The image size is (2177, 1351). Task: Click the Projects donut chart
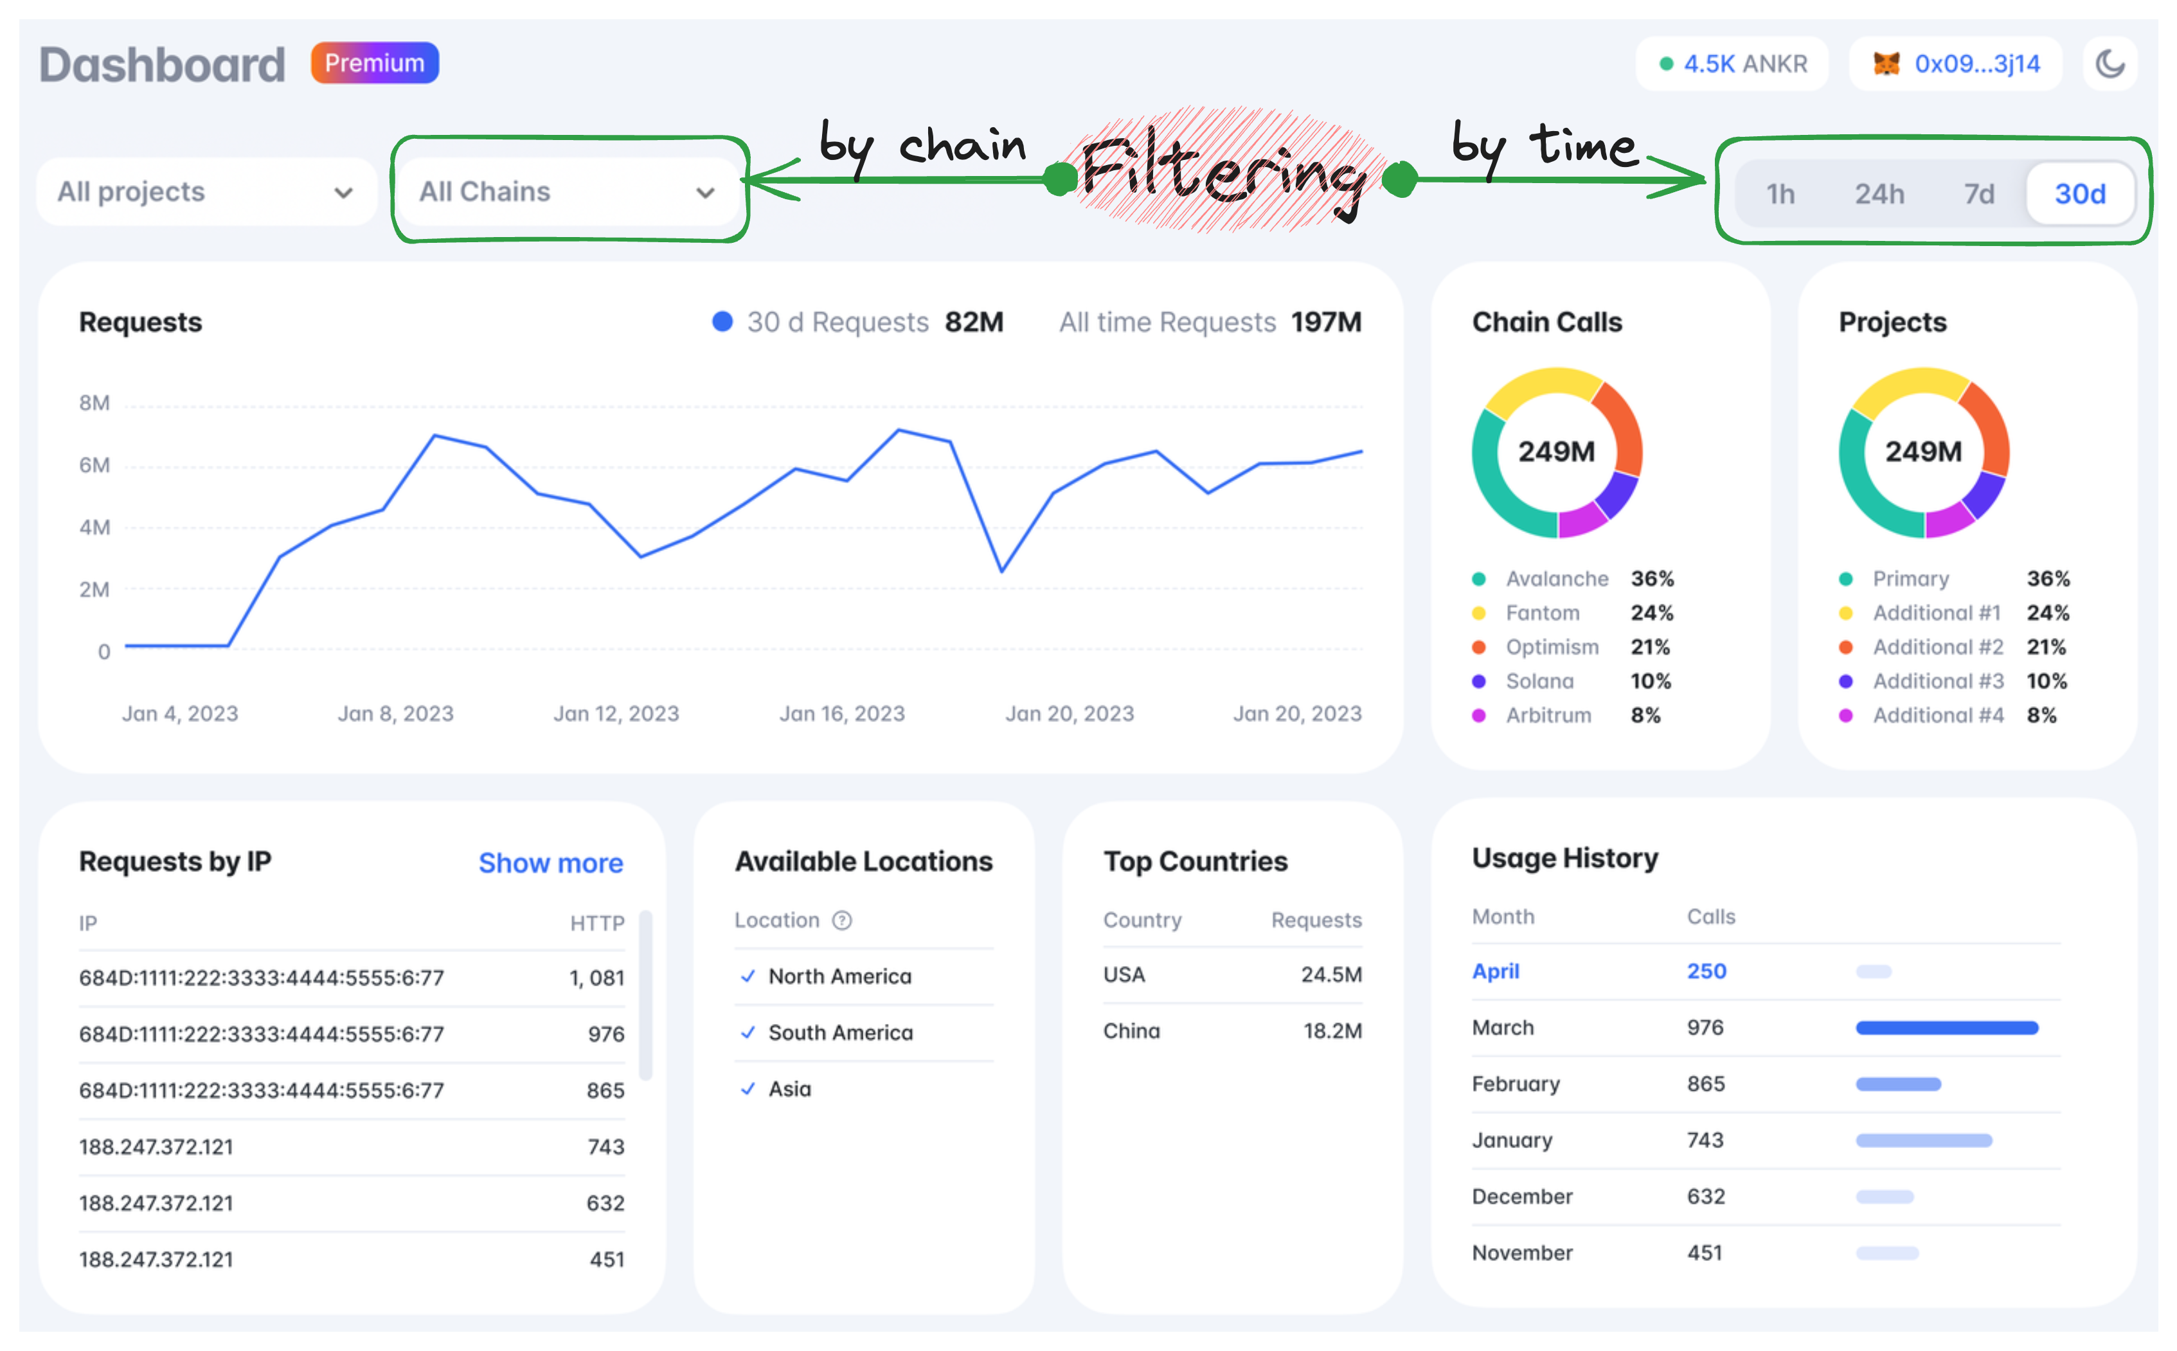tap(1923, 452)
